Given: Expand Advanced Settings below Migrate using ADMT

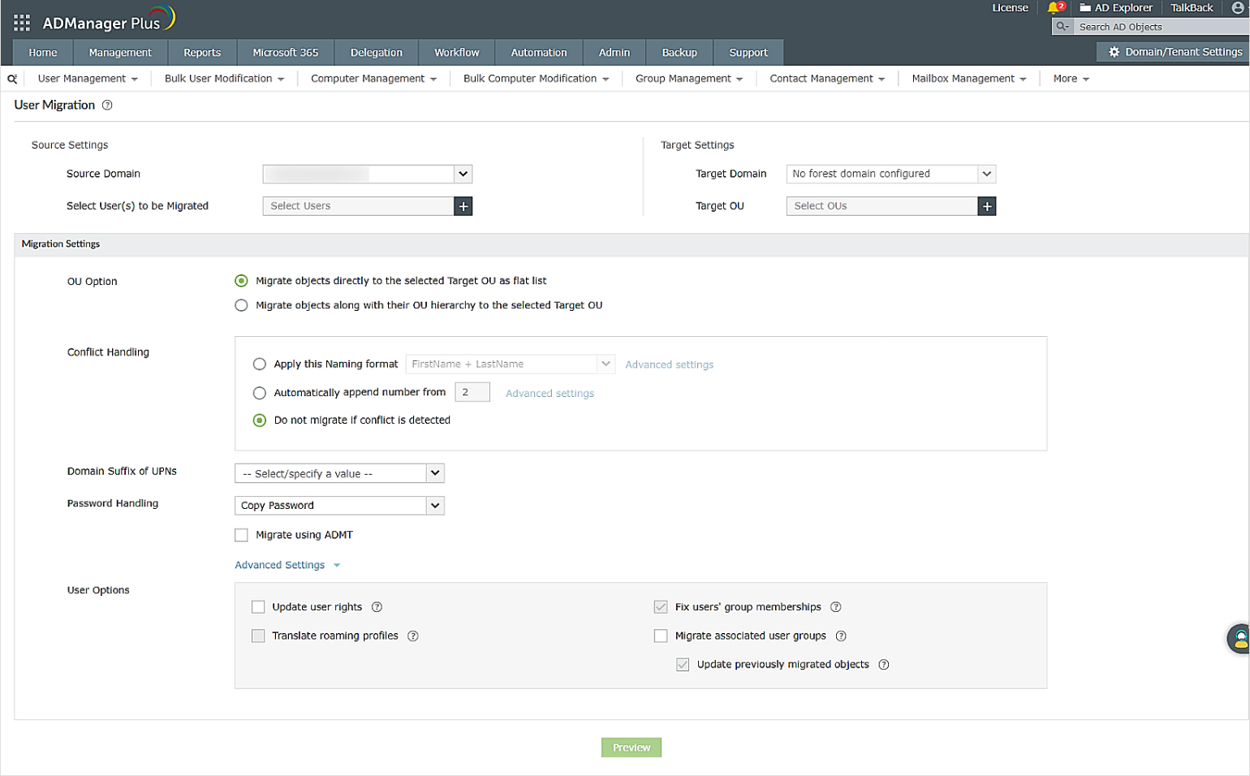Looking at the screenshot, I should coord(279,564).
